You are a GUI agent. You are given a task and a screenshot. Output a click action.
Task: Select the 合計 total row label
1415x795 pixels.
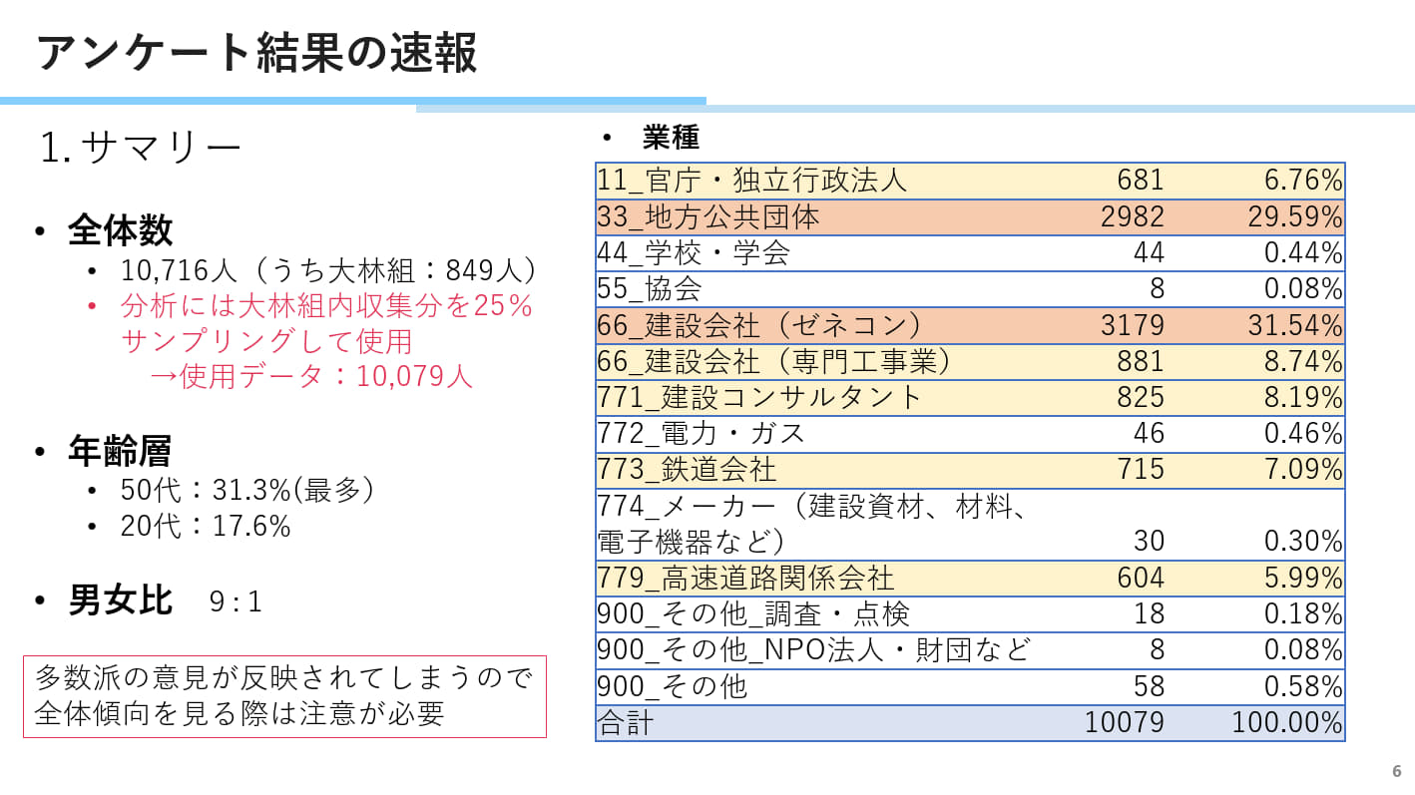(625, 723)
